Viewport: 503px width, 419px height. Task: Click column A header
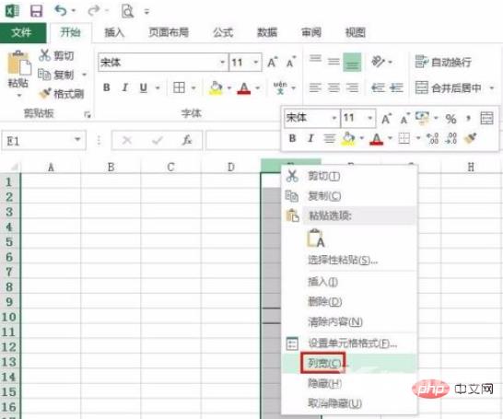pos(51,167)
